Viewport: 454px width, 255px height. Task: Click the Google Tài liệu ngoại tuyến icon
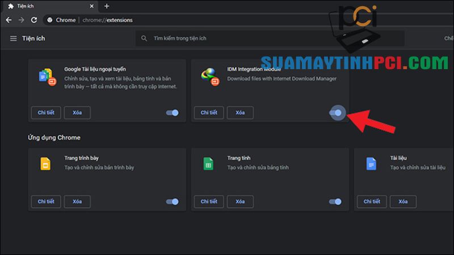click(x=46, y=77)
